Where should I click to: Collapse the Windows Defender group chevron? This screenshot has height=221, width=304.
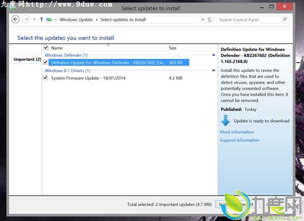pyautogui.click(x=213, y=55)
